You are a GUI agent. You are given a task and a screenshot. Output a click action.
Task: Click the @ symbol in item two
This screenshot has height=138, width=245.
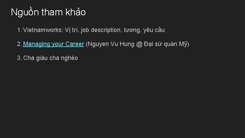(x=139, y=44)
